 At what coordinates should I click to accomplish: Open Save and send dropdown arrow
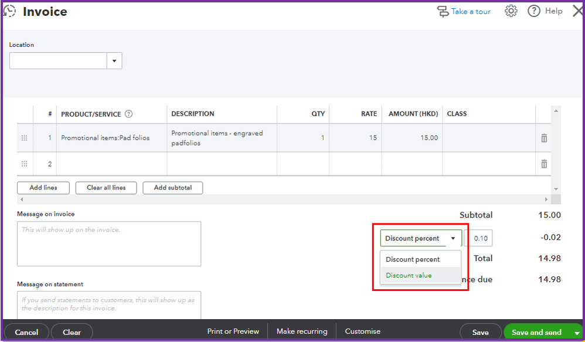pos(577,333)
